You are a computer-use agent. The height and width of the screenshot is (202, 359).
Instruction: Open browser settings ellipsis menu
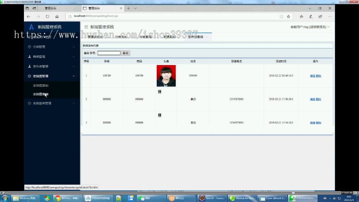330,16
